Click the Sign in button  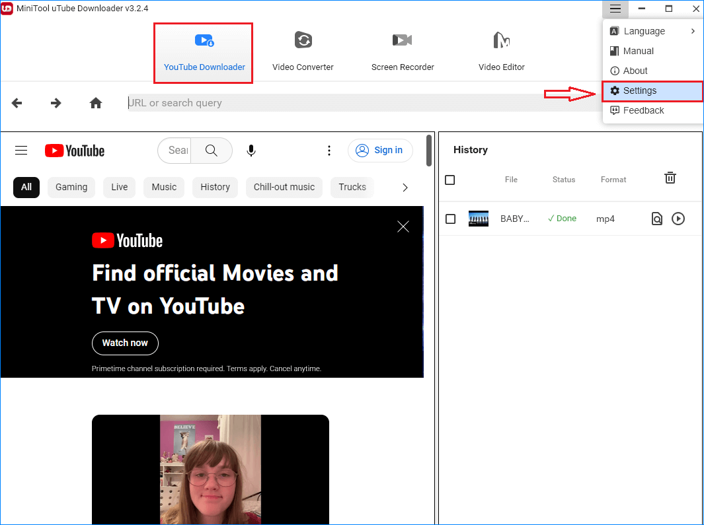[x=380, y=151]
